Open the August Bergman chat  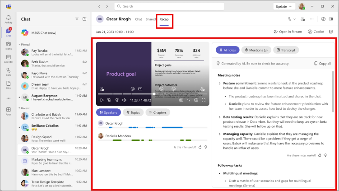(x=54, y=98)
